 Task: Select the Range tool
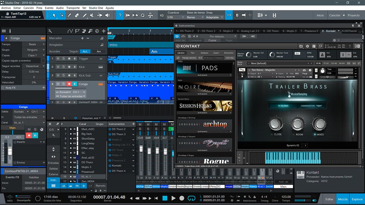pos(62,15)
